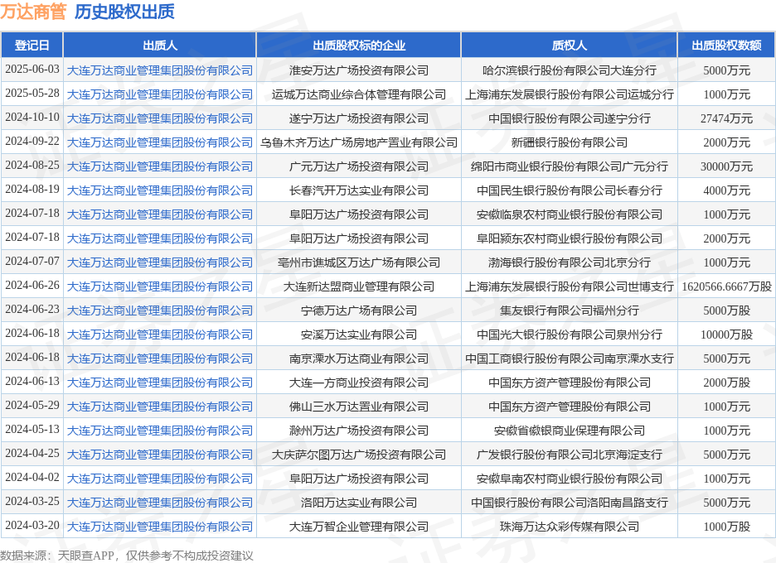Open the pledgor link in the 2024-06-26 row
This screenshot has width=776, height=563.
(160, 286)
